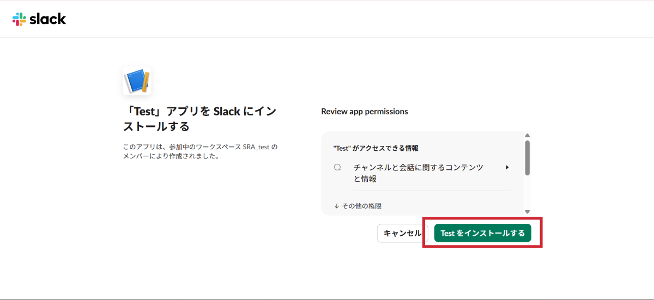The width and height of the screenshot is (654, 300).
Task: Expand the channel content permission arrow
Action: [507, 167]
